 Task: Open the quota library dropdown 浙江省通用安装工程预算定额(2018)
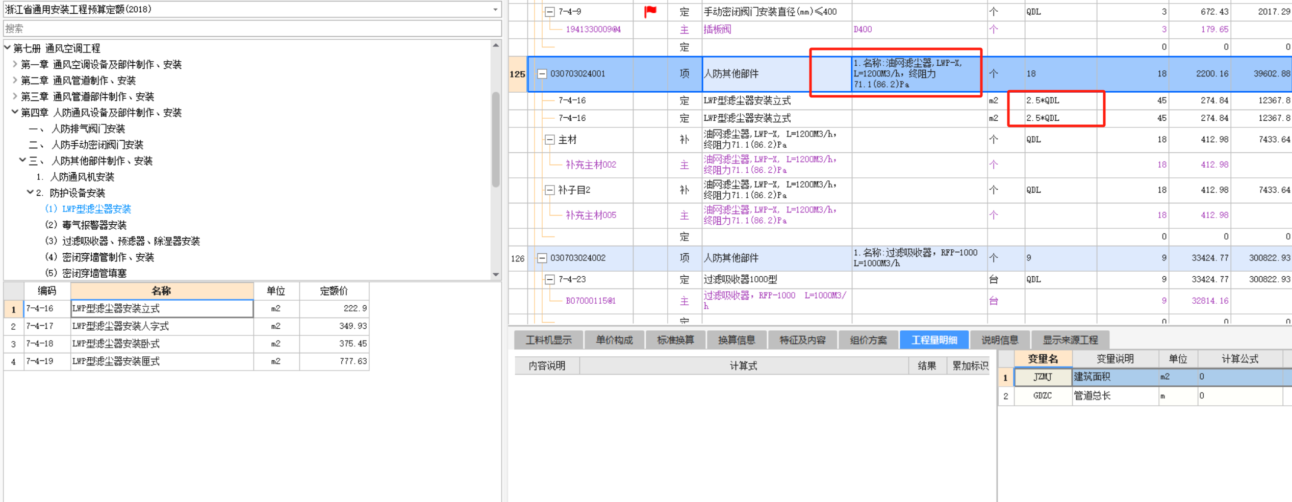click(495, 9)
